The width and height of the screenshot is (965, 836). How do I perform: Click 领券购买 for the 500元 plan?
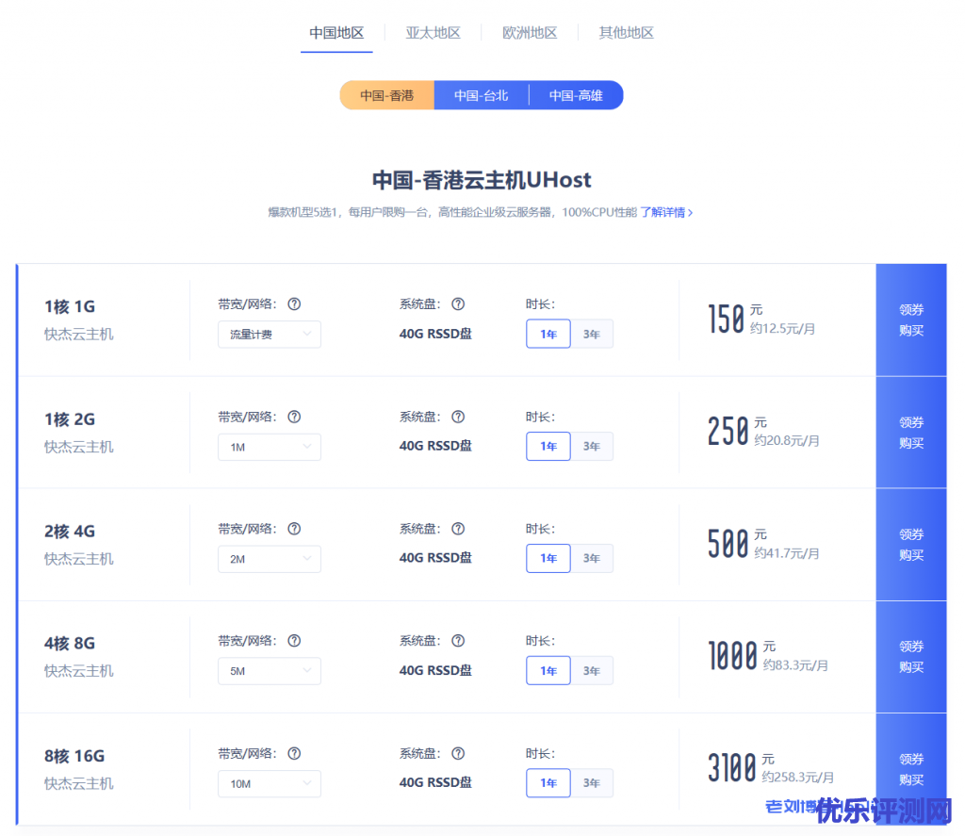tap(911, 545)
